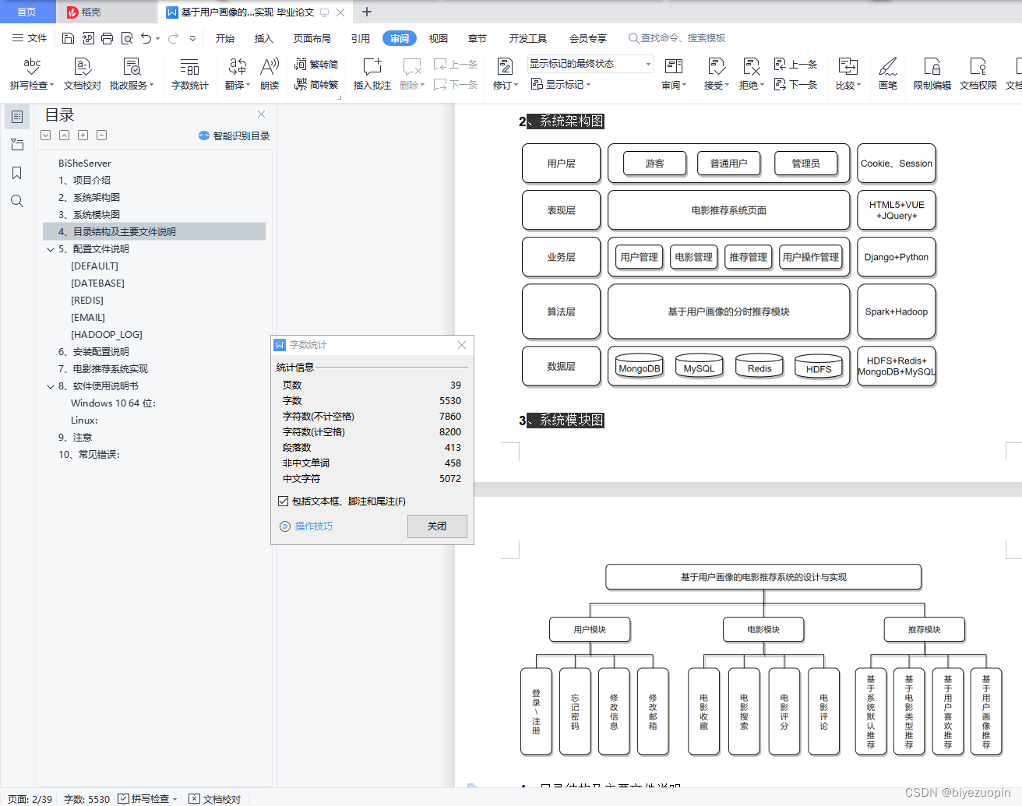Uncheck include text boxes, footnotes checkbox

[283, 502]
